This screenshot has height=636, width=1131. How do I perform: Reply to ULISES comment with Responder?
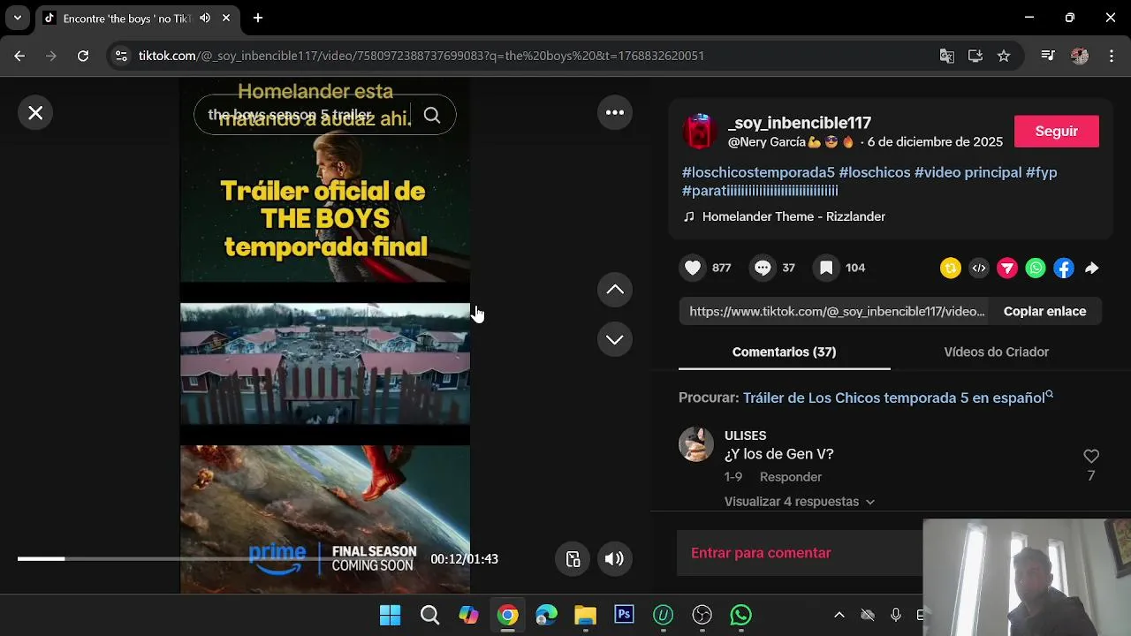791,477
